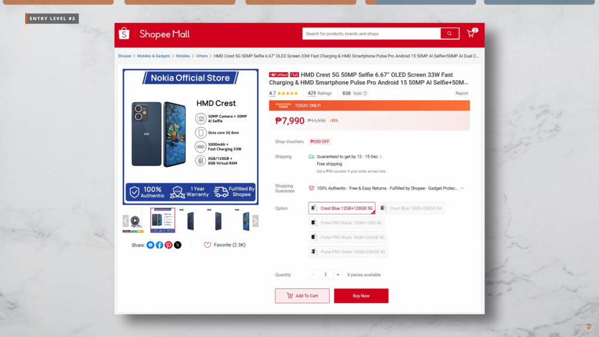599x337 pixels.
Task: Increase quantity with plus button
Action: 338,275
